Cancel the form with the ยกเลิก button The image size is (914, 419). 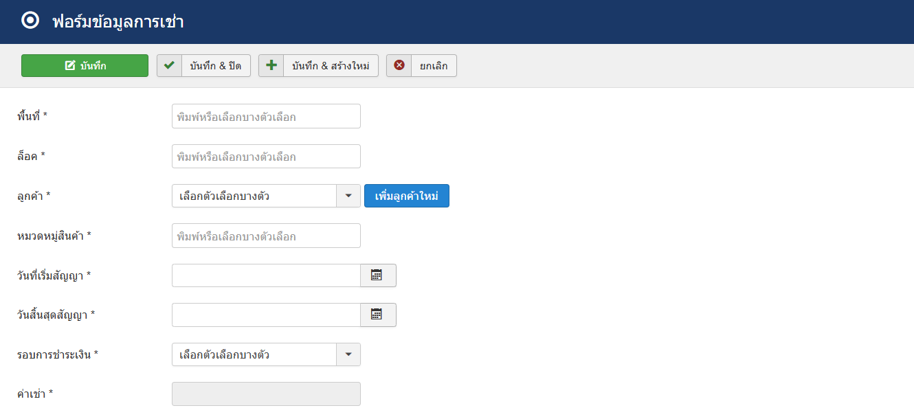(421, 66)
